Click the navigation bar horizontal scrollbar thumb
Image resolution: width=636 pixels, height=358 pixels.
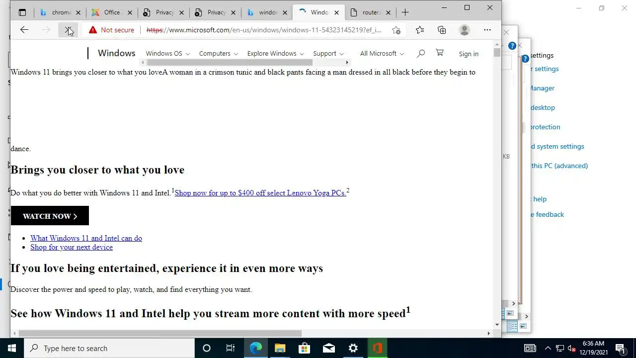coord(229,63)
